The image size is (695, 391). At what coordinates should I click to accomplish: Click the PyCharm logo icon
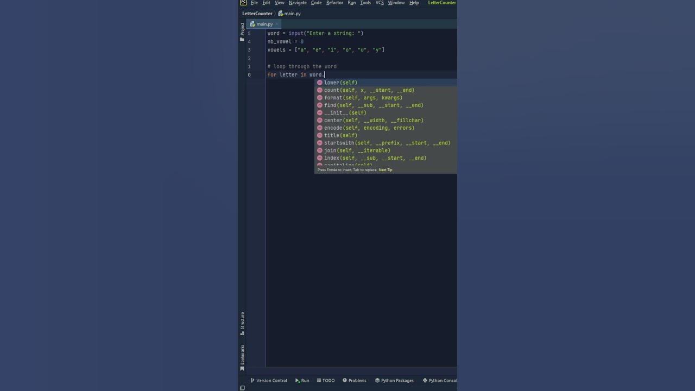[x=243, y=3]
